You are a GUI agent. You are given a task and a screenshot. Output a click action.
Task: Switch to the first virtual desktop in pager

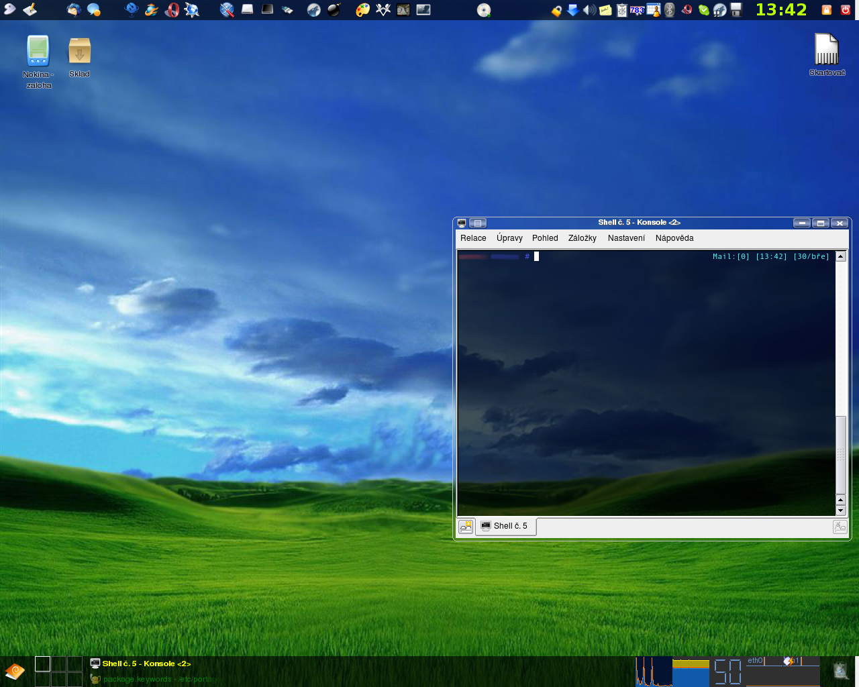pyautogui.click(x=42, y=664)
